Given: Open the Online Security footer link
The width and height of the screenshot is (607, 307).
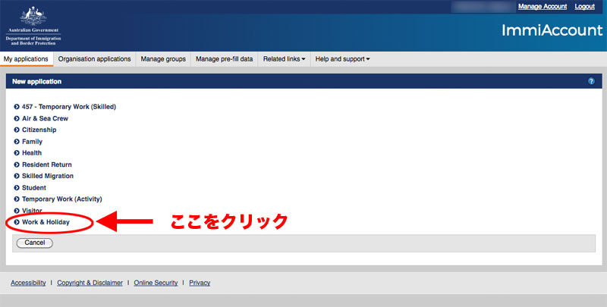Looking at the screenshot, I should pyautogui.click(x=156, y=283).
